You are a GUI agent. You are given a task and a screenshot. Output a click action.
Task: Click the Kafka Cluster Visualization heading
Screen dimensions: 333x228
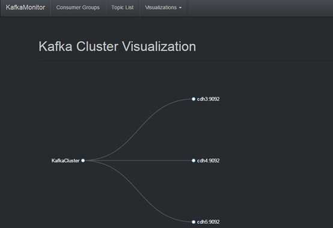117,46
